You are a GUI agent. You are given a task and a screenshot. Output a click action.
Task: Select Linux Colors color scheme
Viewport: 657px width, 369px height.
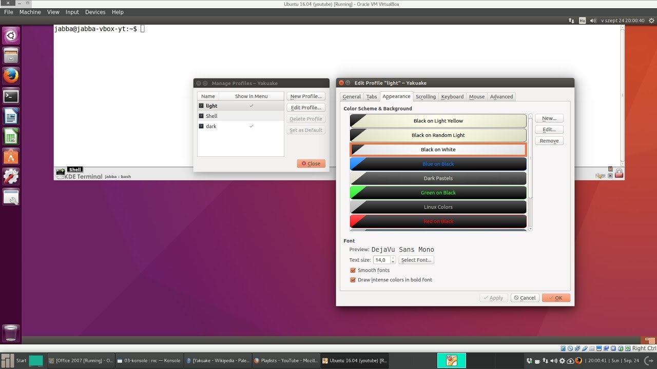pyautogui.click(x=438, y=207)
